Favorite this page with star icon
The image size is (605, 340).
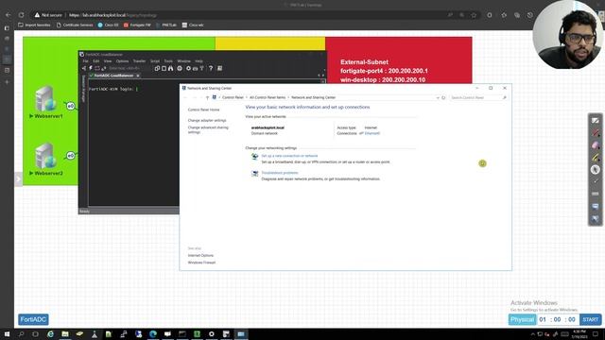tap(474, 15)
